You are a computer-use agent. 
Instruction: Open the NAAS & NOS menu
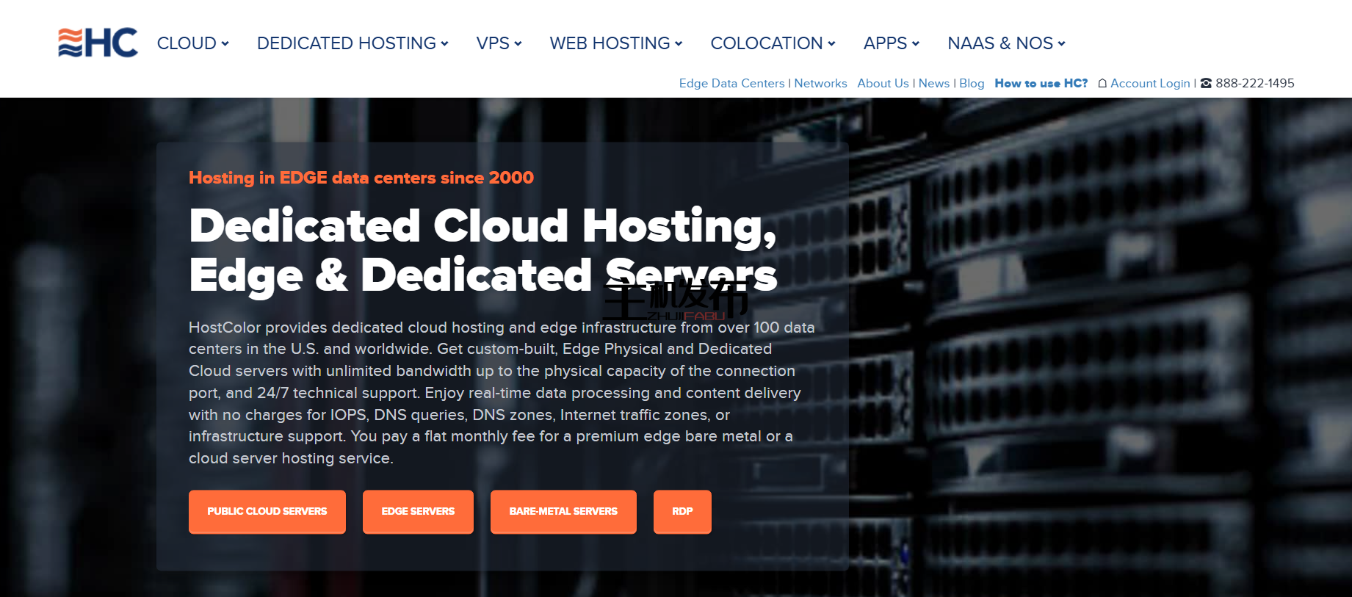[x=1005, y=43]
